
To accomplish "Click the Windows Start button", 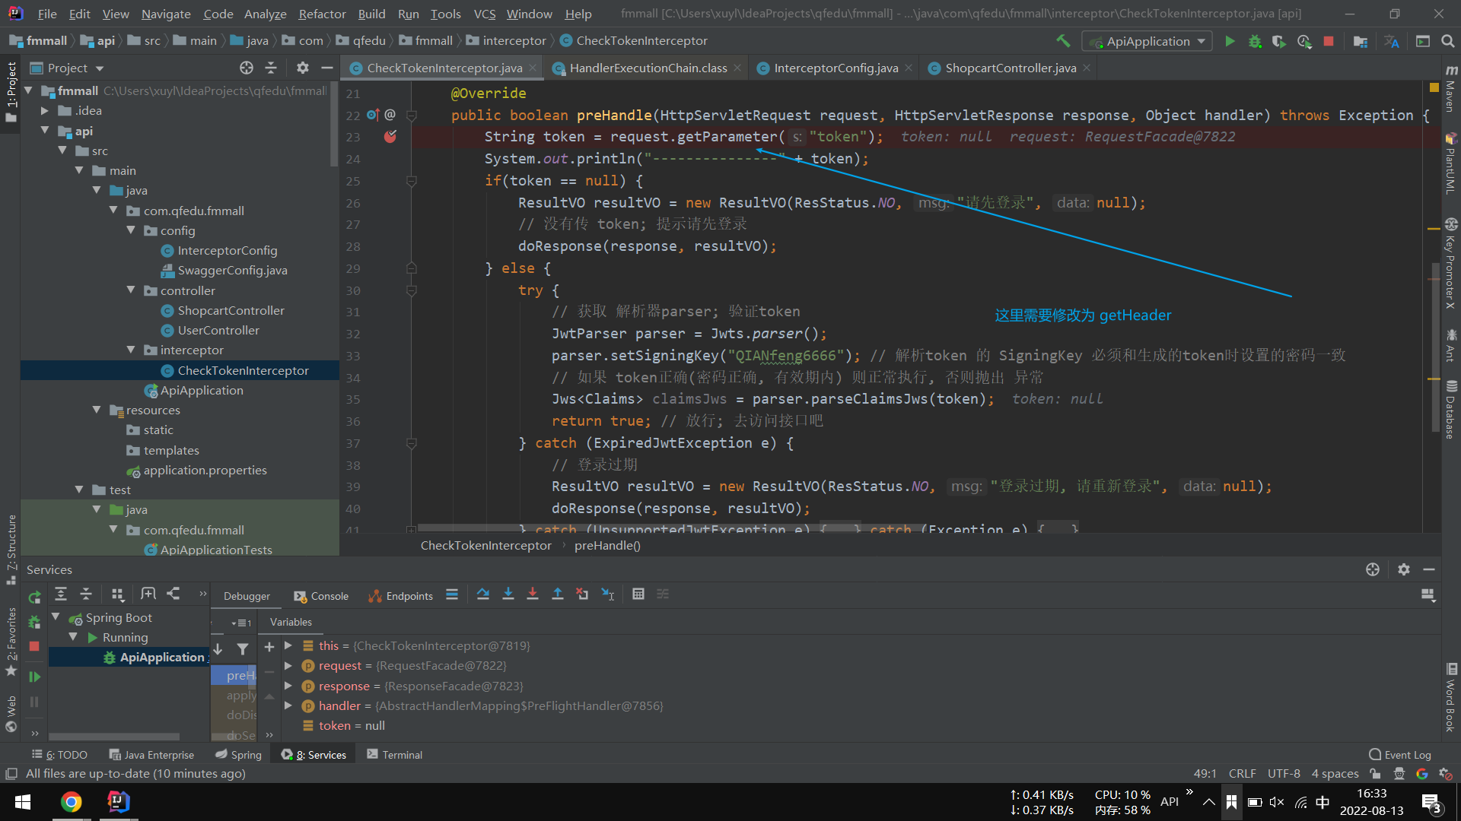I will pyautogui.click(x=23, y=802).
